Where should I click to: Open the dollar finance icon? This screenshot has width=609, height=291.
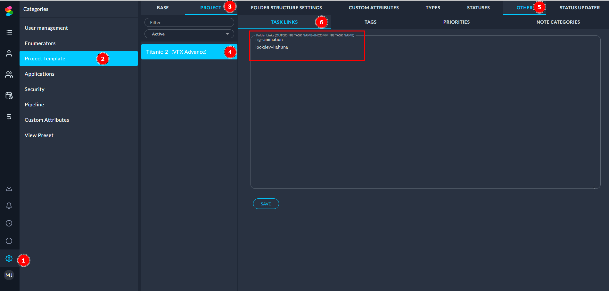(9, 117)
